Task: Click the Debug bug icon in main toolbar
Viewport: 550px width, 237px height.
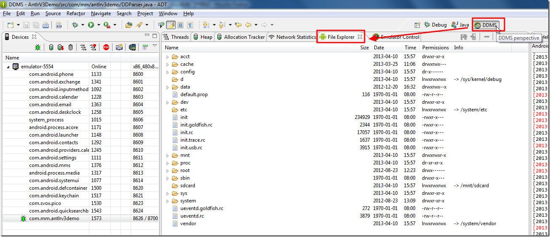Action: 75,25
